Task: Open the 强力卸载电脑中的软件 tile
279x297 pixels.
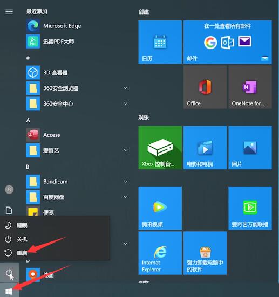Action: tap(205, 253)
